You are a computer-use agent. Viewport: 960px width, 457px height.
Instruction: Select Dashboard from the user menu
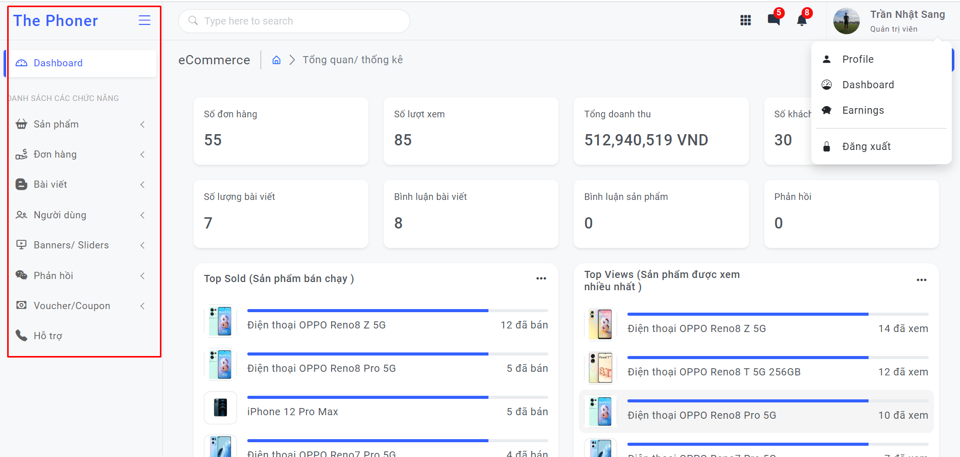(881, 85)
